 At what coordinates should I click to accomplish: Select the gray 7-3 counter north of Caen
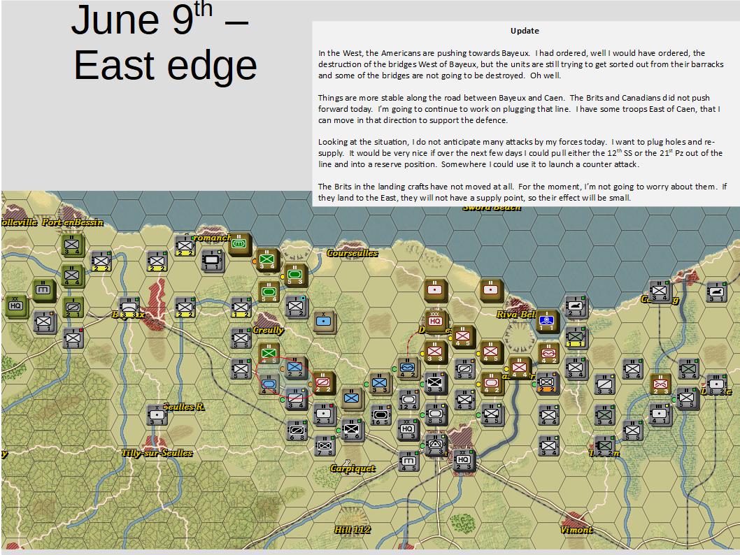click(x=436, y=445)
